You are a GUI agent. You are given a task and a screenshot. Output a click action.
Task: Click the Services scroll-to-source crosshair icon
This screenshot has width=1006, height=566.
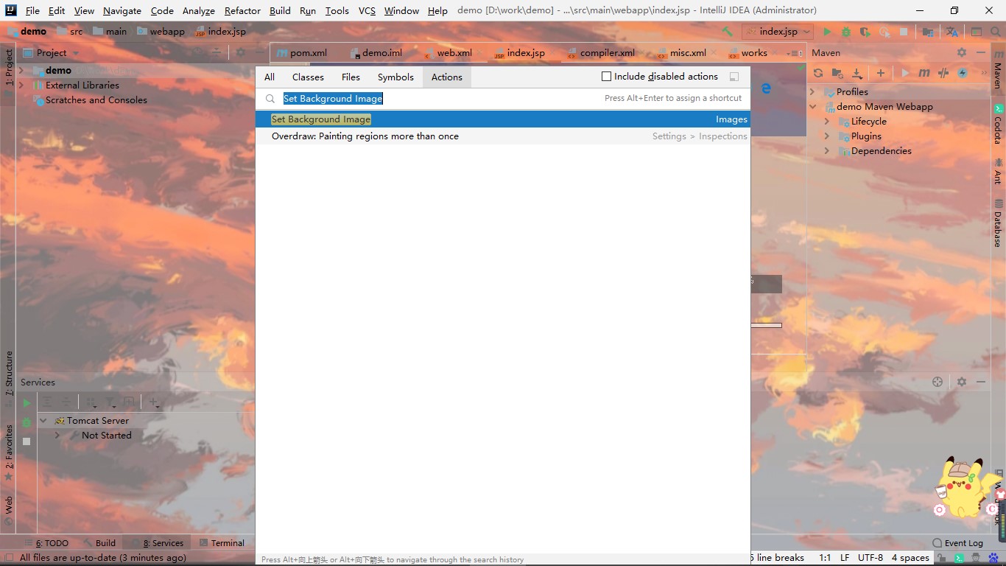click(938, 382)
